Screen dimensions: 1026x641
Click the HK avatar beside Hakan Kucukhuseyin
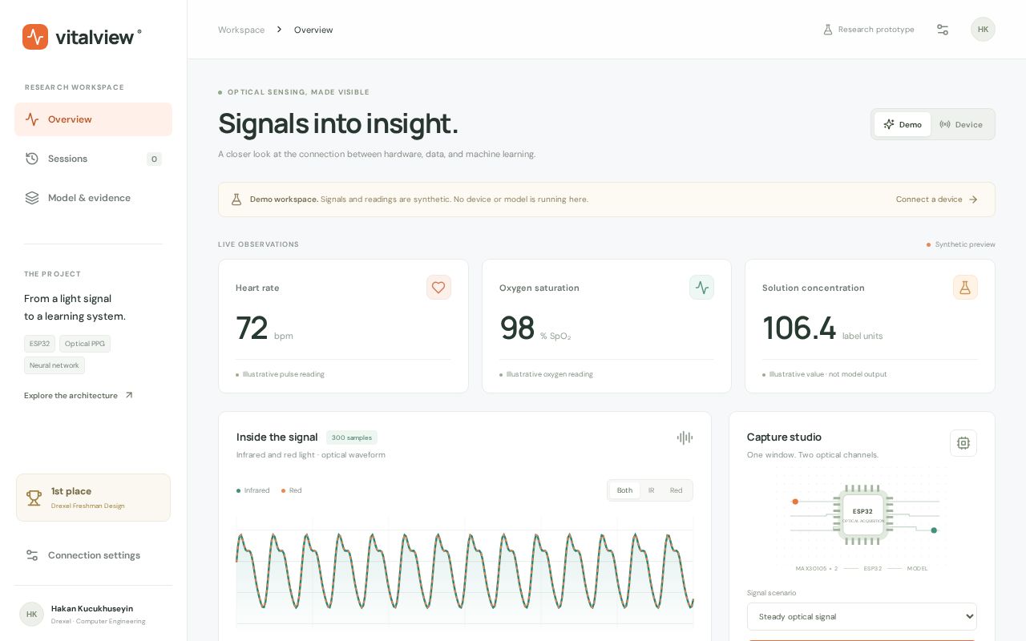(31, 614)
